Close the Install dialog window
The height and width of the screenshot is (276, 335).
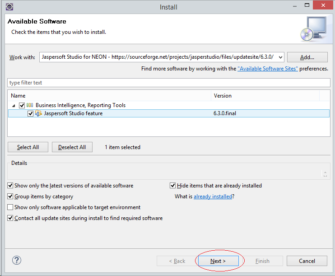coord(323,5)
